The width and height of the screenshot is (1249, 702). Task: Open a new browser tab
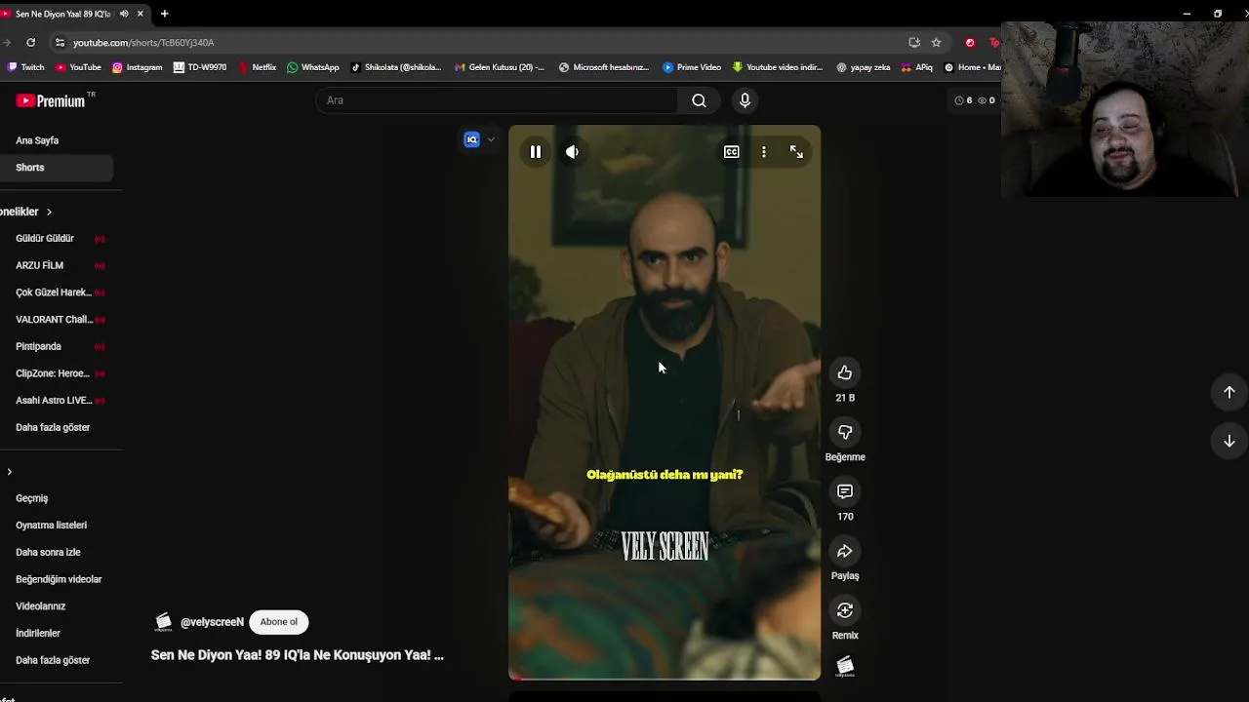pyautogui.click(x=164, y=14)
